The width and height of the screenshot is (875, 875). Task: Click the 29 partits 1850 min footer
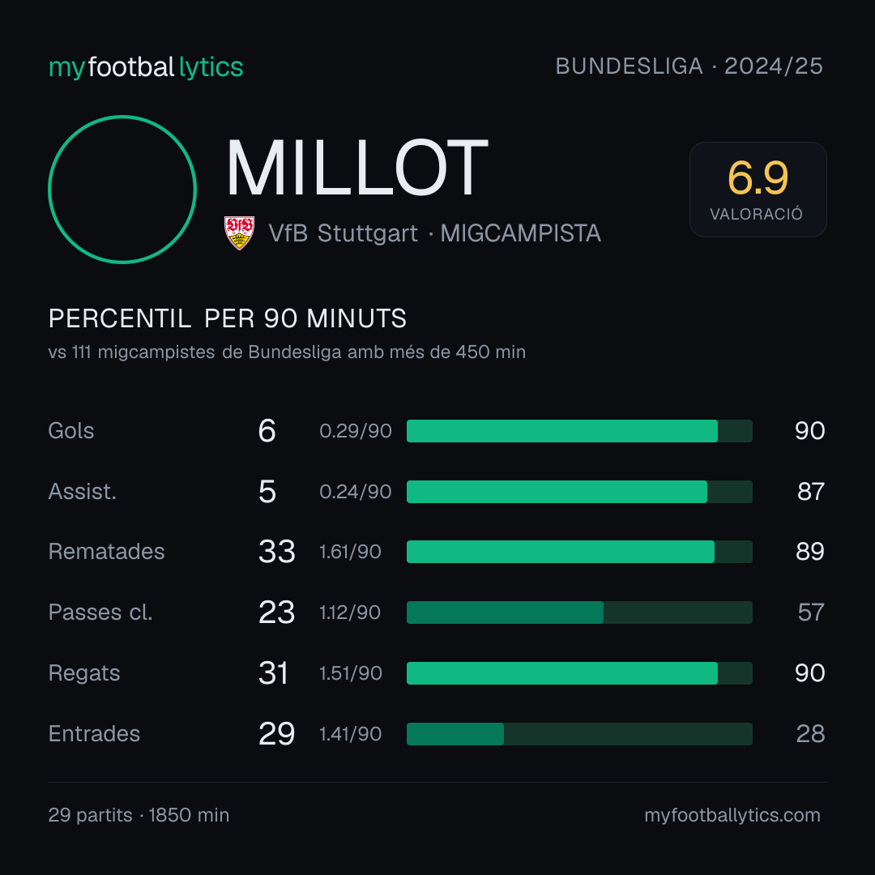coord(139,815)
